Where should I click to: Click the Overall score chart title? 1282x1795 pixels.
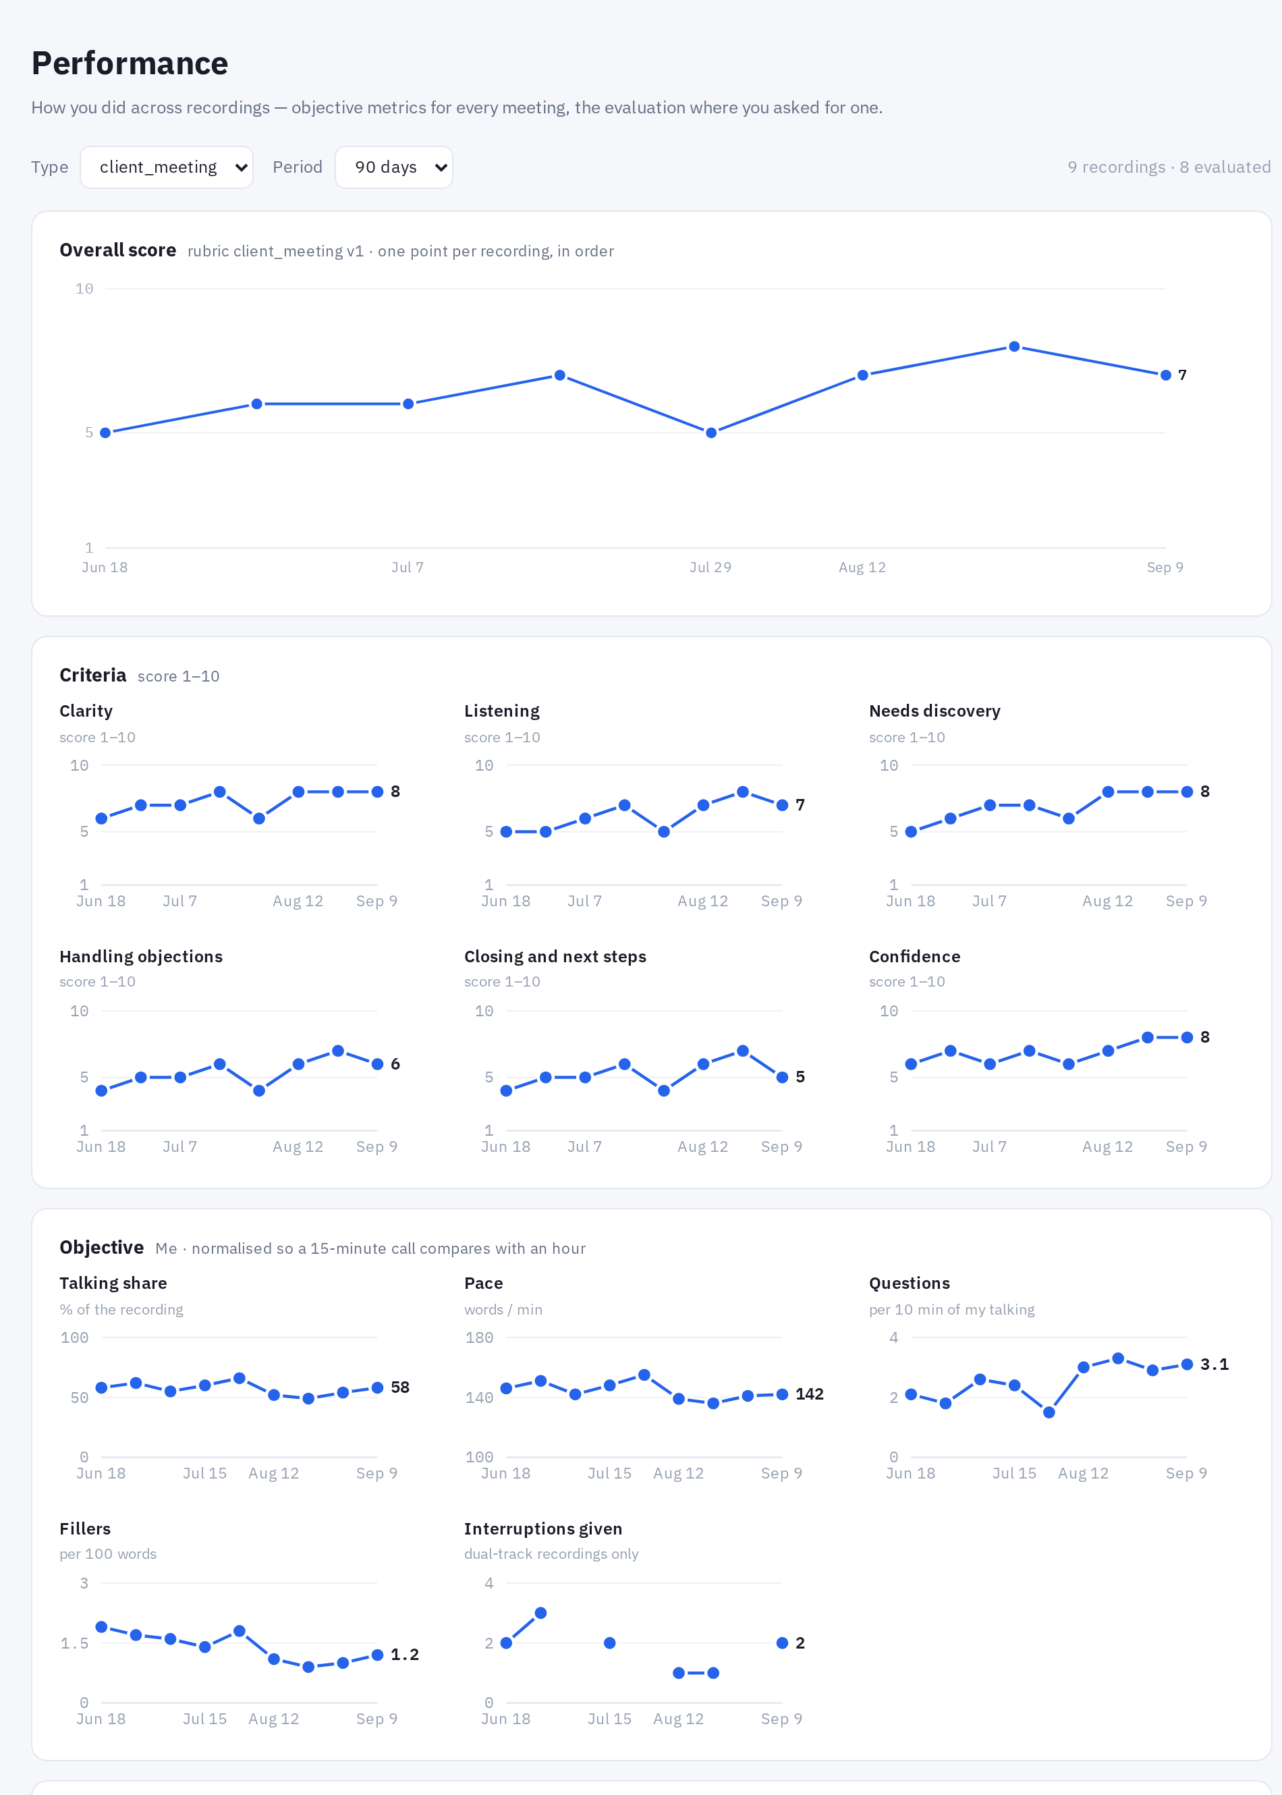(118, 250)
